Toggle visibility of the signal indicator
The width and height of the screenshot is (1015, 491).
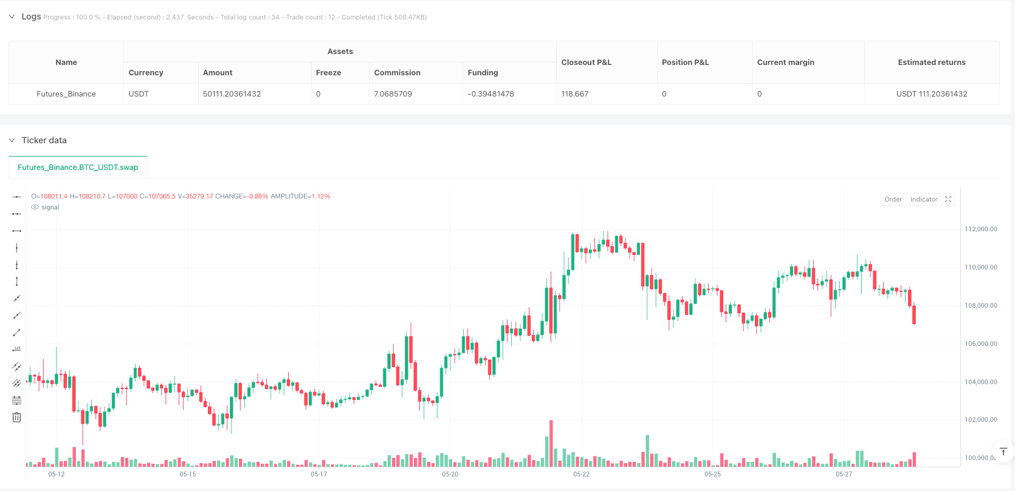35,208
